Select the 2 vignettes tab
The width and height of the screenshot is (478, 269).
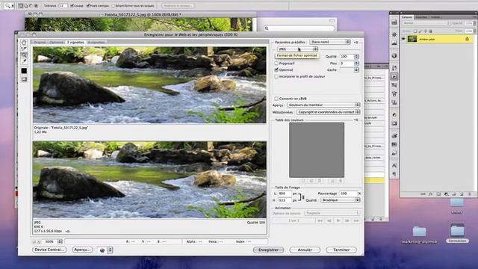point(75,42)
